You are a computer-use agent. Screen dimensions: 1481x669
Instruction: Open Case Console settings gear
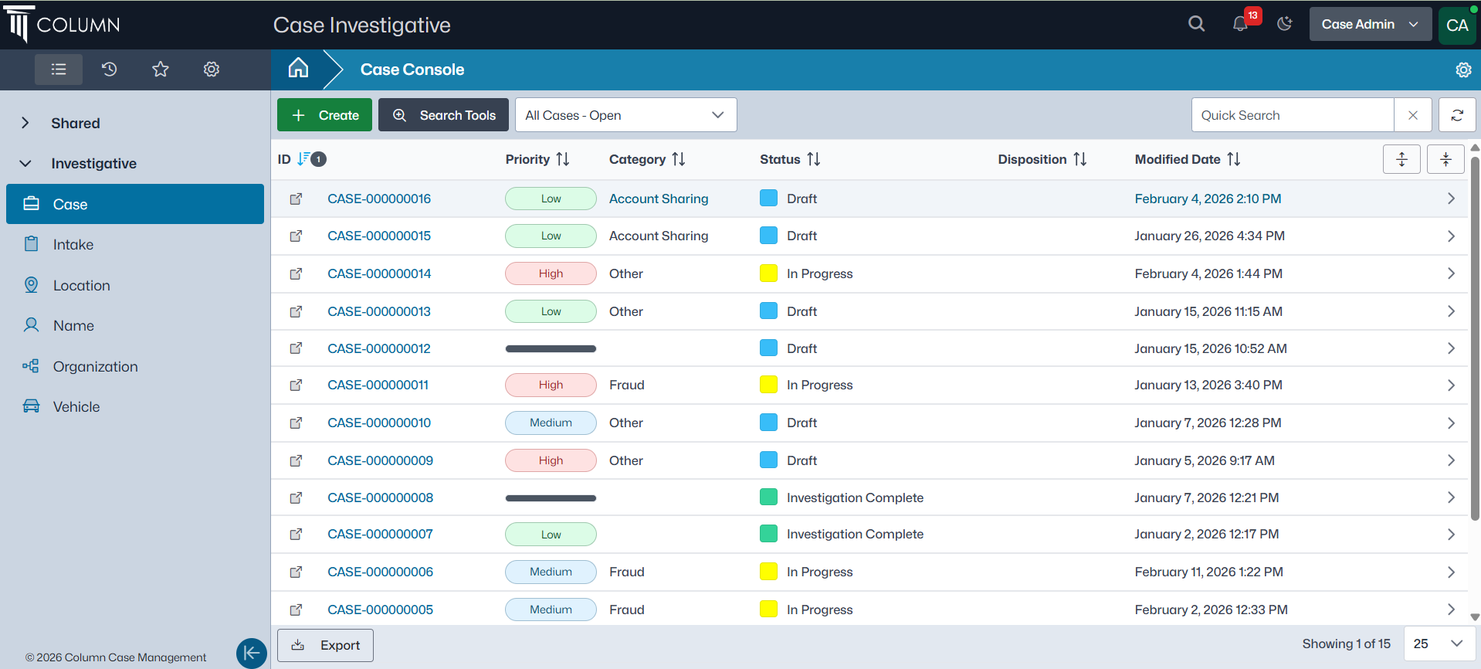tap(1463, 70)
